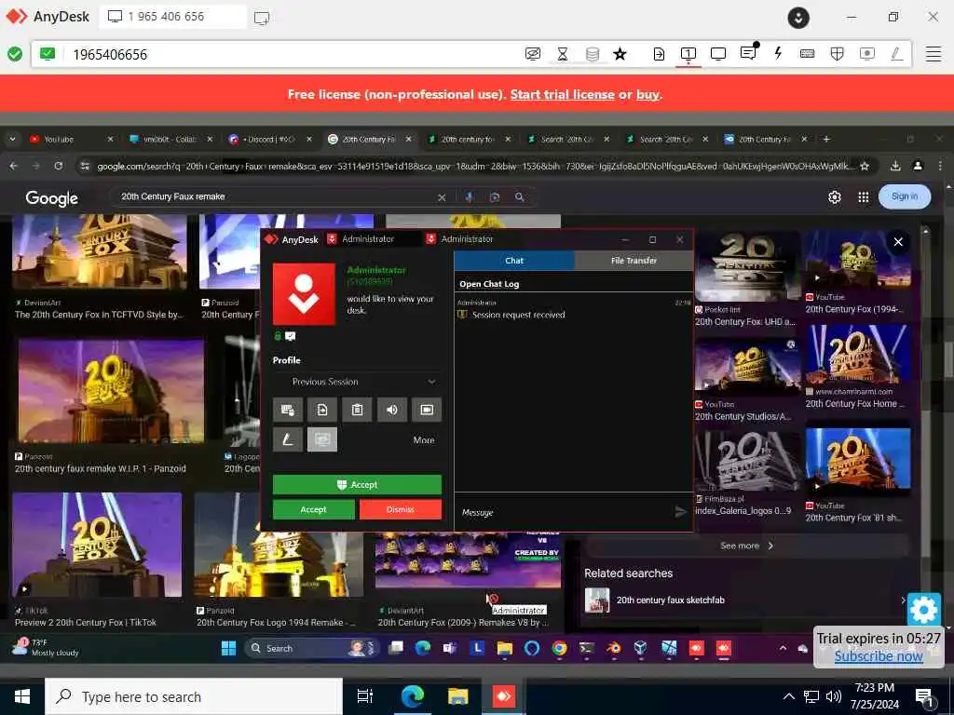The height and width of the screenshot is (715, 954).
Task: Toggle privacy mode crossed-eye monitor icon
Action: pos(532,54)
